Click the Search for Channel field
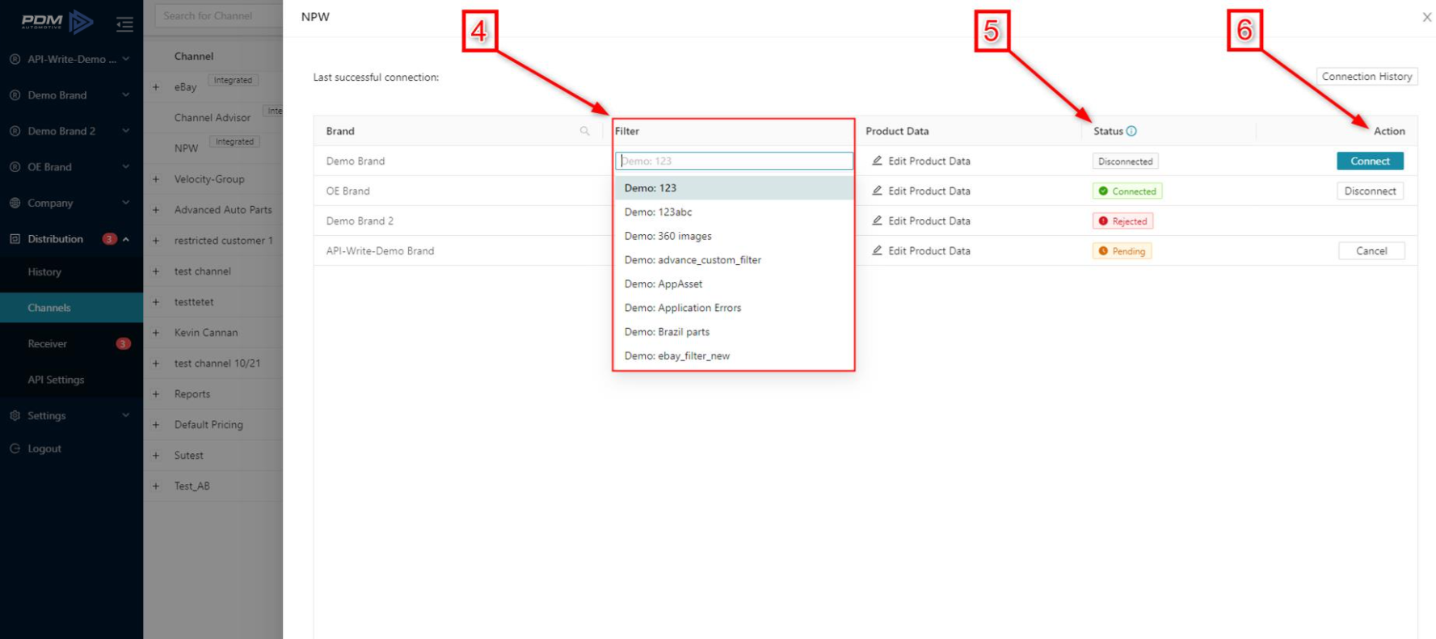The image size is (1436, 639). [x=218, y=15]
